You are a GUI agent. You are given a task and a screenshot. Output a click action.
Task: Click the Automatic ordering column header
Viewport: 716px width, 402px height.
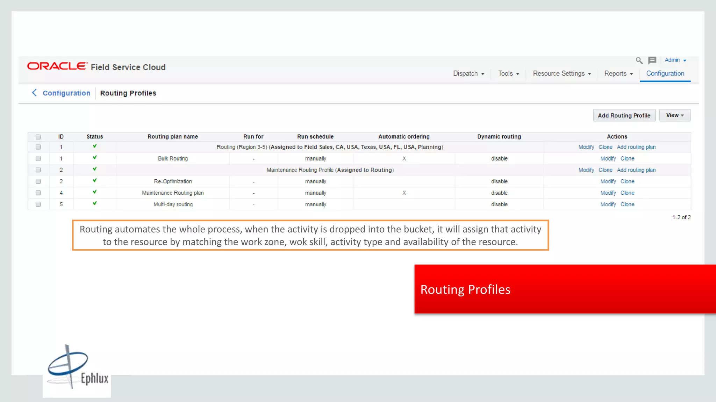pyautogui.click(x=404, y=137)
